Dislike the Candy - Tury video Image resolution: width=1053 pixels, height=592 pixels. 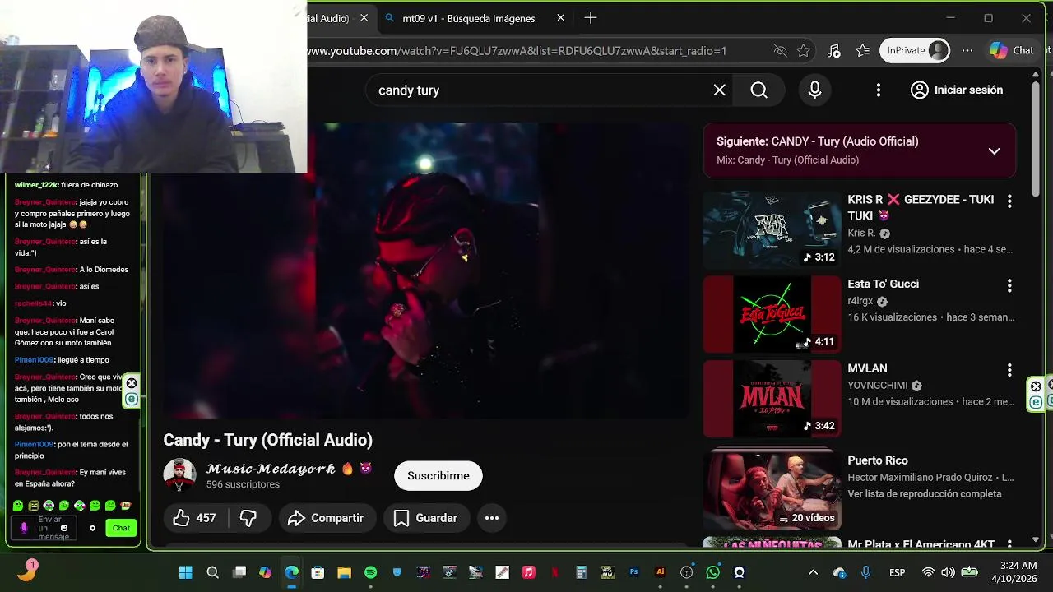(248, 518)
